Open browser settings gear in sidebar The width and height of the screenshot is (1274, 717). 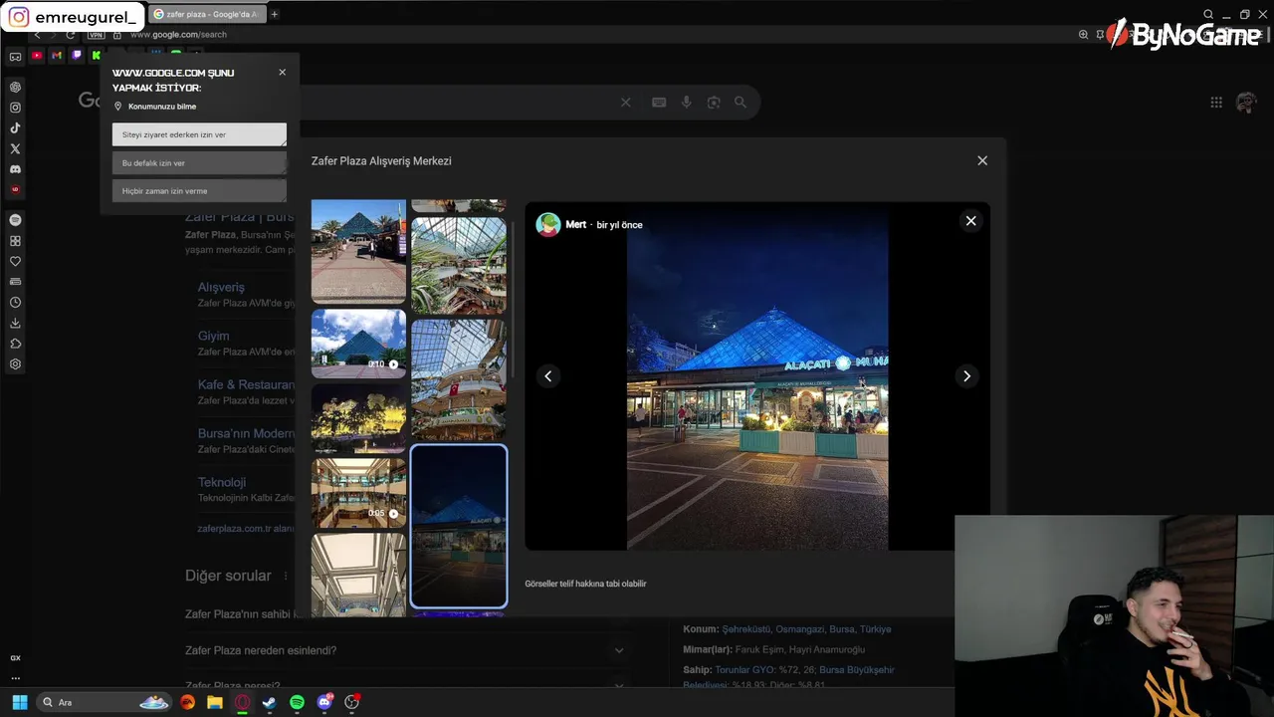(15, 364)
